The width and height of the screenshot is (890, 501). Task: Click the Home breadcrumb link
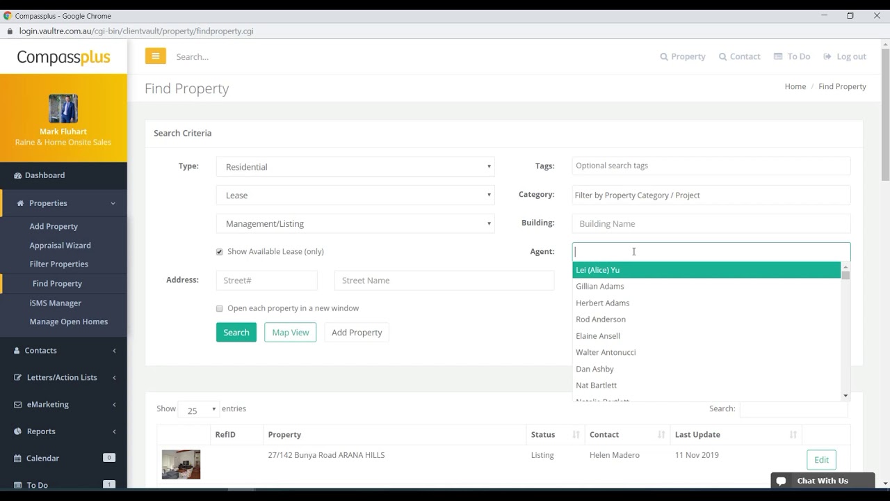(795, 86)
